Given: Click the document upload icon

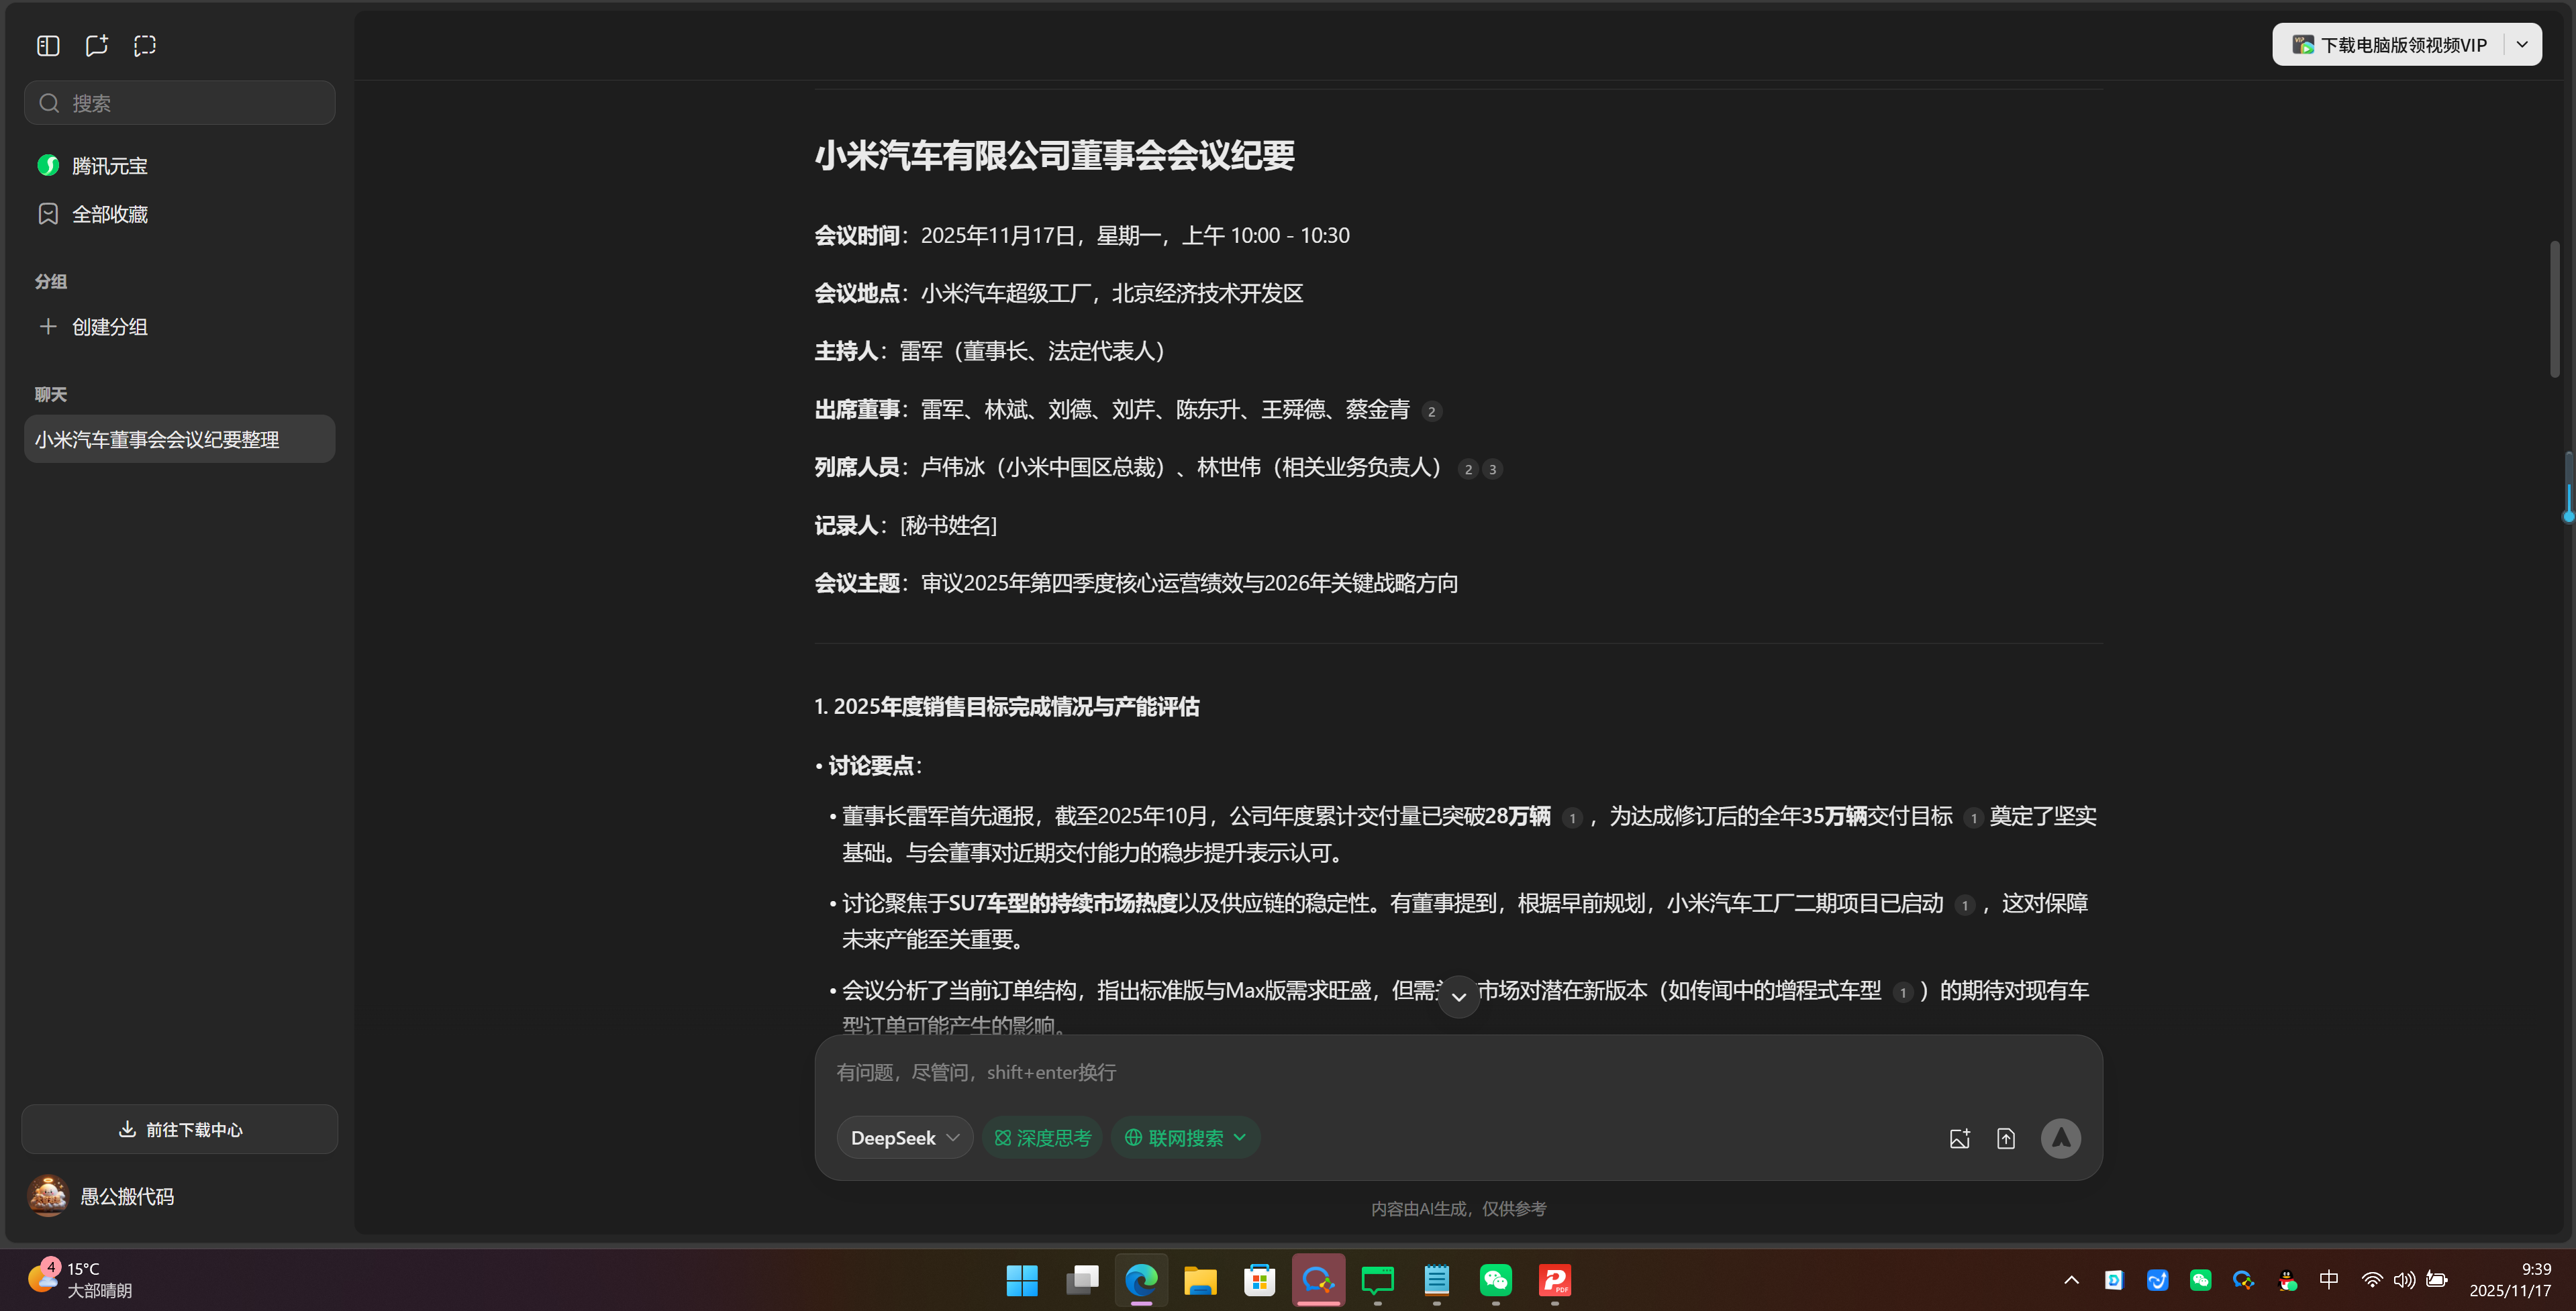Looking at the screenshot, I should [x=2006, y=1138].
